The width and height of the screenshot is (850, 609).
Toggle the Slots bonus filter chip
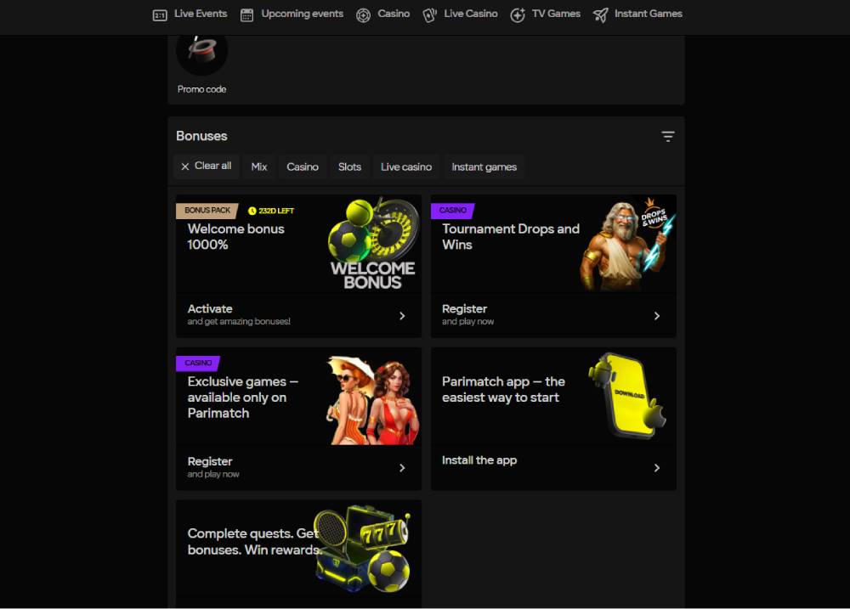pos(349,167)
